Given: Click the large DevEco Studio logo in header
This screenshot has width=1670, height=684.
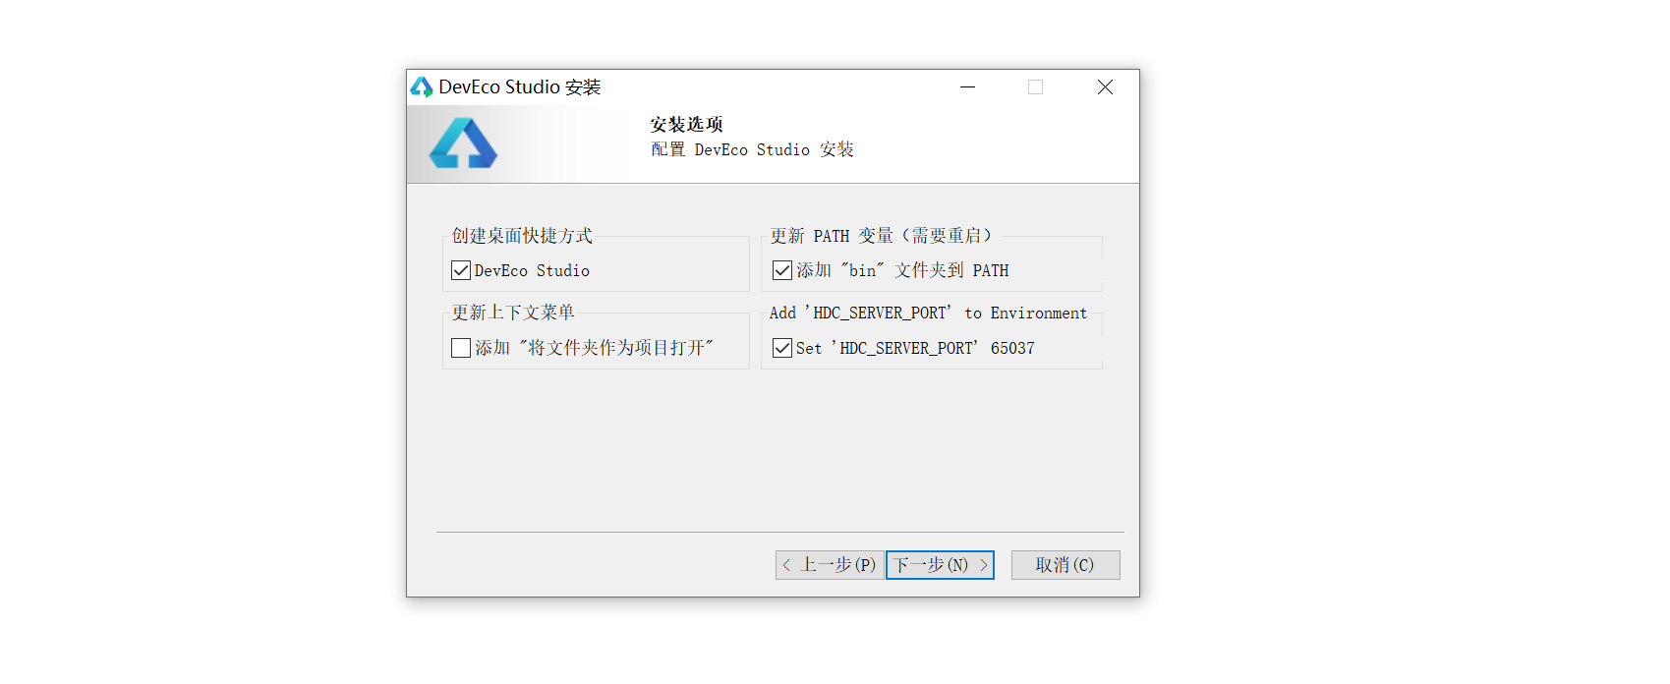Looking at the screenshot, I should click(463, 143).
